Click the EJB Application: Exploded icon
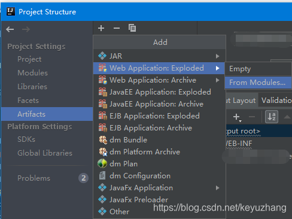292x219 pixels. [x=103, y=115]
